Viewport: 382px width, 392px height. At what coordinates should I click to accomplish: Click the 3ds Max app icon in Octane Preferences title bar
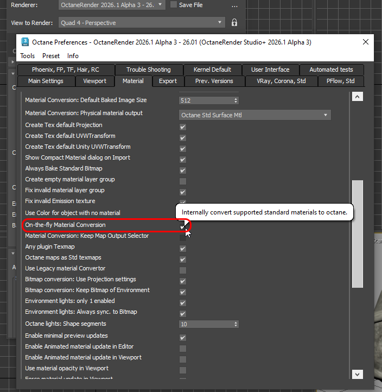[x=25, y=42]
